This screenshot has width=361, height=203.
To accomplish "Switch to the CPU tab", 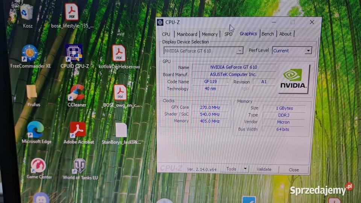I will (166, 34).
